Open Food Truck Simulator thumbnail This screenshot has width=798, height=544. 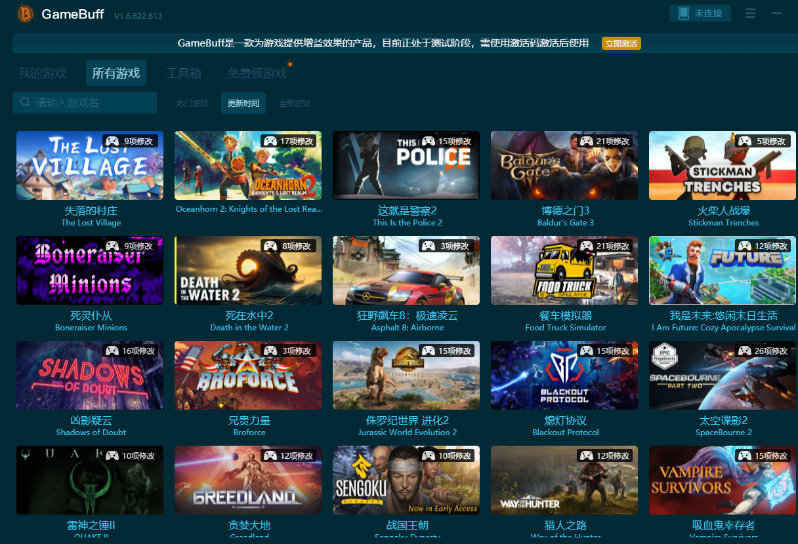click(x=564, y=270)
